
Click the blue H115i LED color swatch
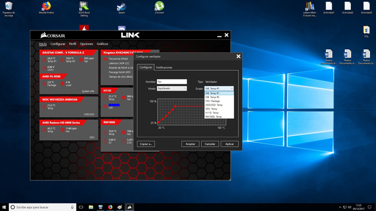point(114,105)
